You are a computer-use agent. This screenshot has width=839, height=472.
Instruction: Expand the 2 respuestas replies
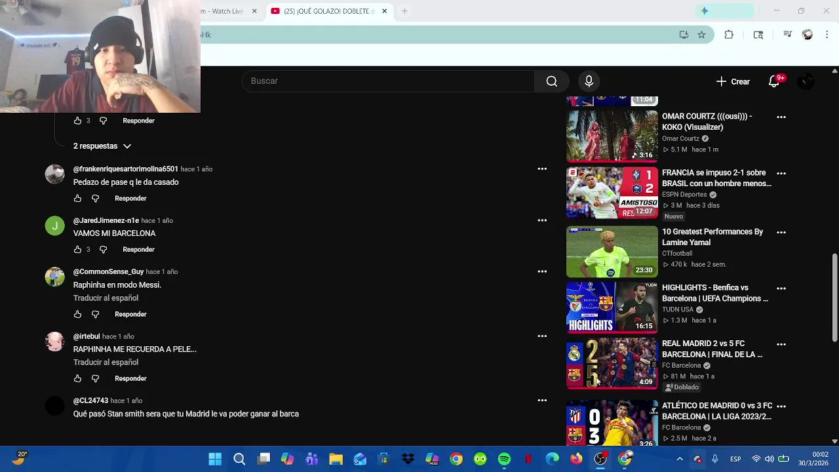coord(102,146)
